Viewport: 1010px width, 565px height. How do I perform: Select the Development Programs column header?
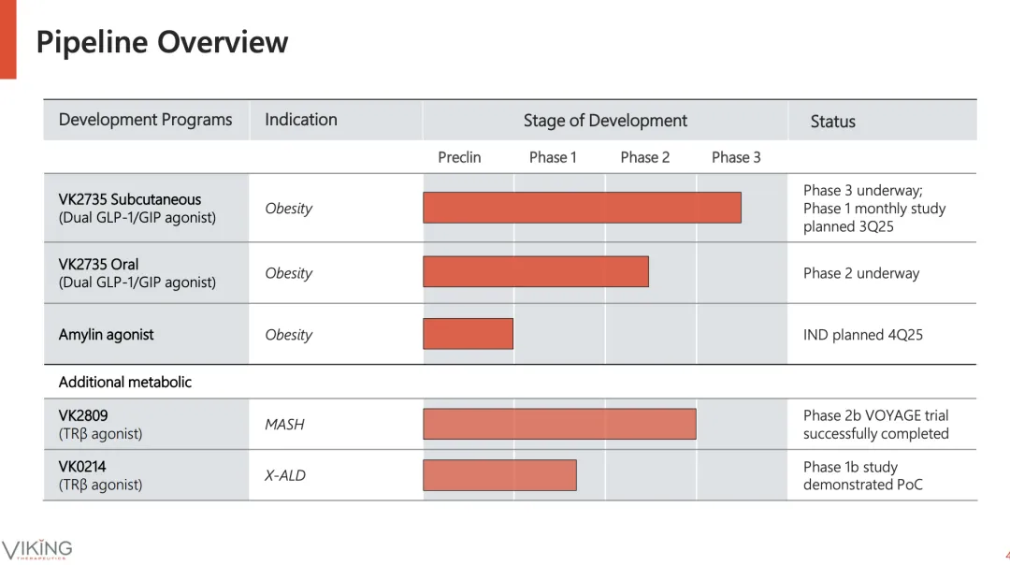click(145, 120)
